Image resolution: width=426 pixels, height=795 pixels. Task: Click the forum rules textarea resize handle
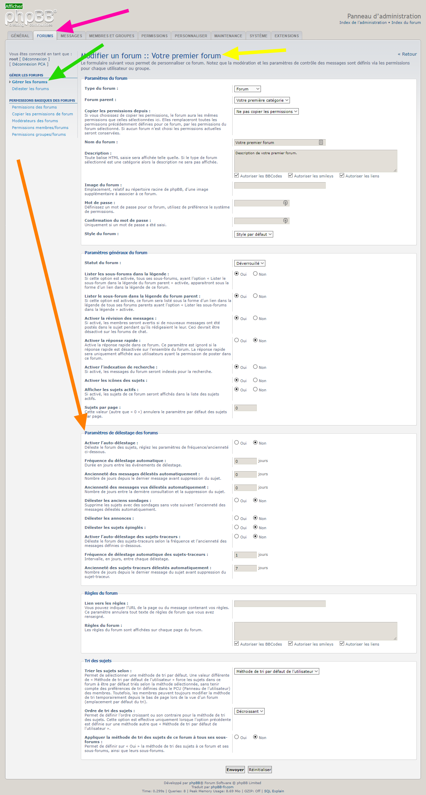[395, 638]
